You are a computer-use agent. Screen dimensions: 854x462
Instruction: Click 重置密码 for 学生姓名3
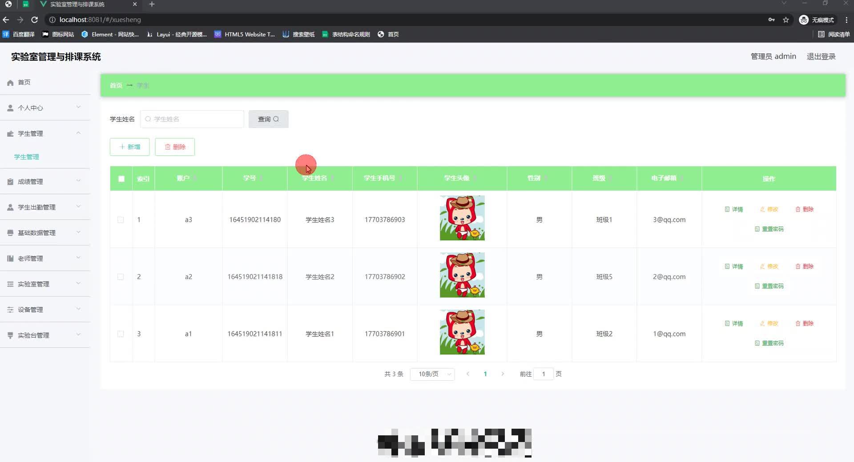click(x=769, y=229)
